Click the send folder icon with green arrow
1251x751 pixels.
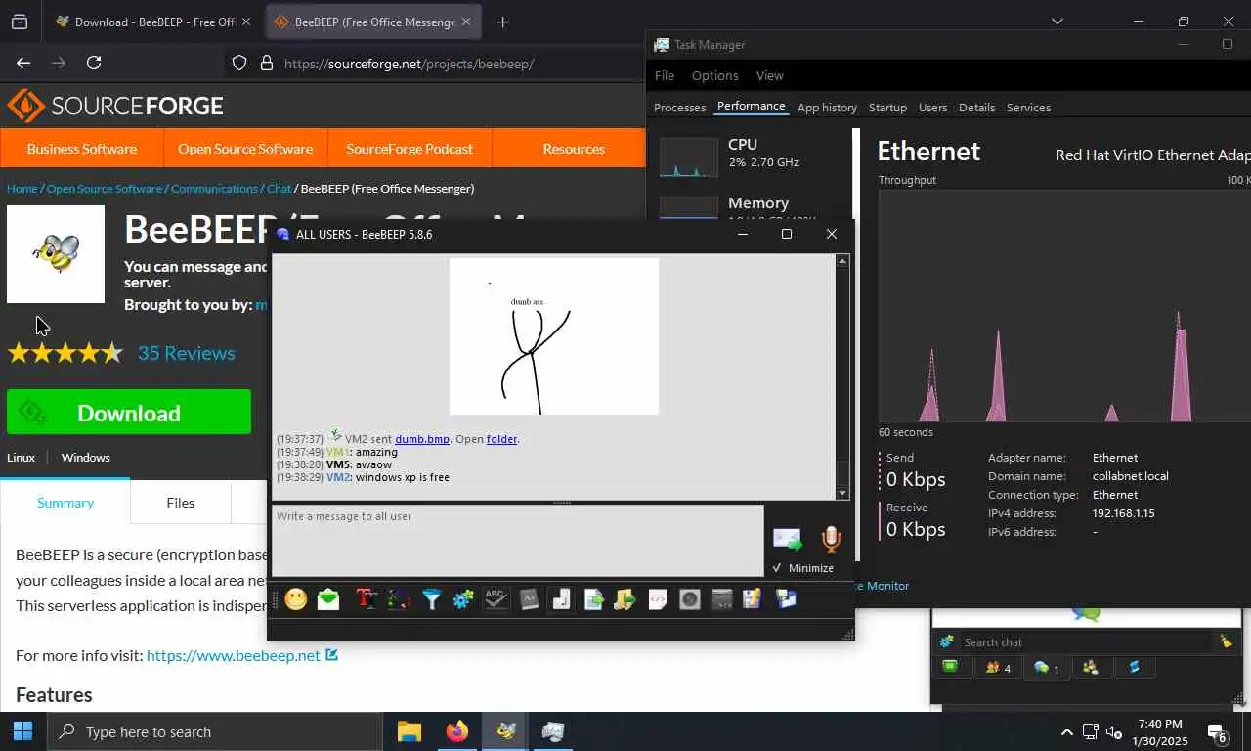coord(625,599)
